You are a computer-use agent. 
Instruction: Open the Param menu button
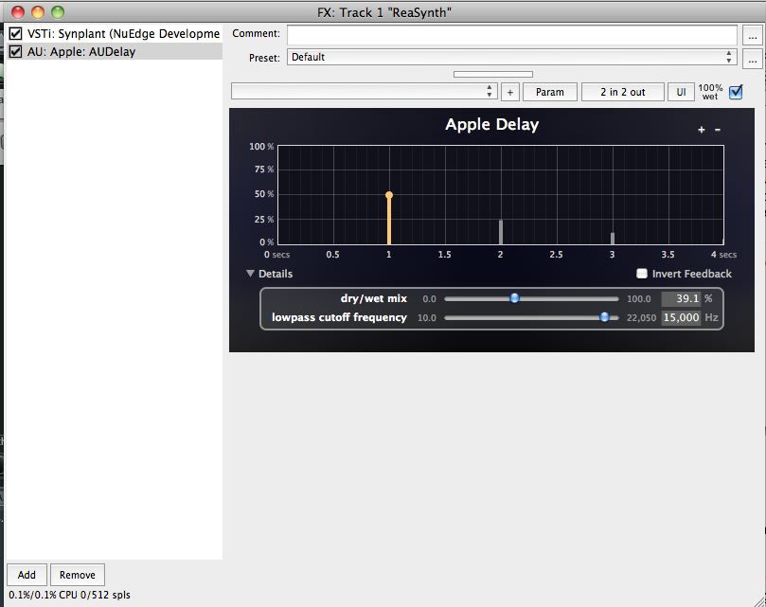pos(549,92)
